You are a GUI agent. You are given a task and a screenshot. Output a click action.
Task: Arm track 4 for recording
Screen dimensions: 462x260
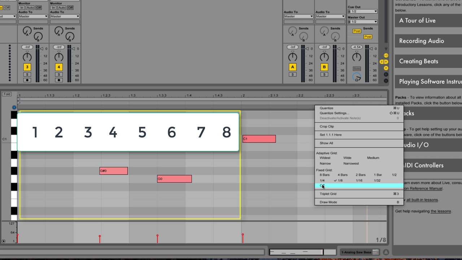(59, 80)
